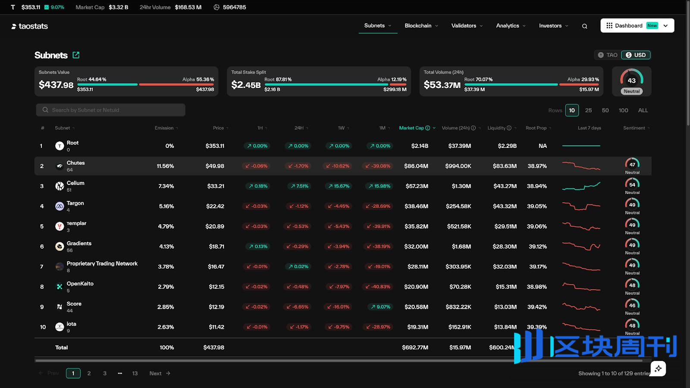Expand the Blockchain nav dropdown
This screenshot has width=690, height=388.
tap(421, 26)
